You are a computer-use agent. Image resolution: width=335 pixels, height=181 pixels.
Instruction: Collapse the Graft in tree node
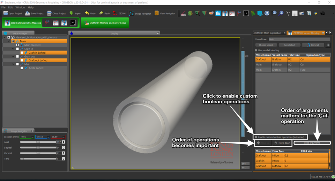point(13,49)
